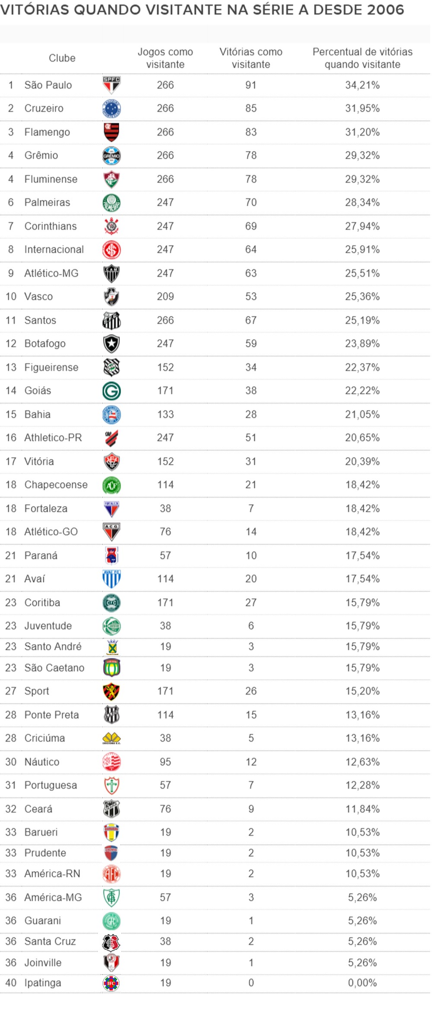Click São Paulo's 34,21% percentage
Screen dimensions: 432x1010
click(362, 85)
